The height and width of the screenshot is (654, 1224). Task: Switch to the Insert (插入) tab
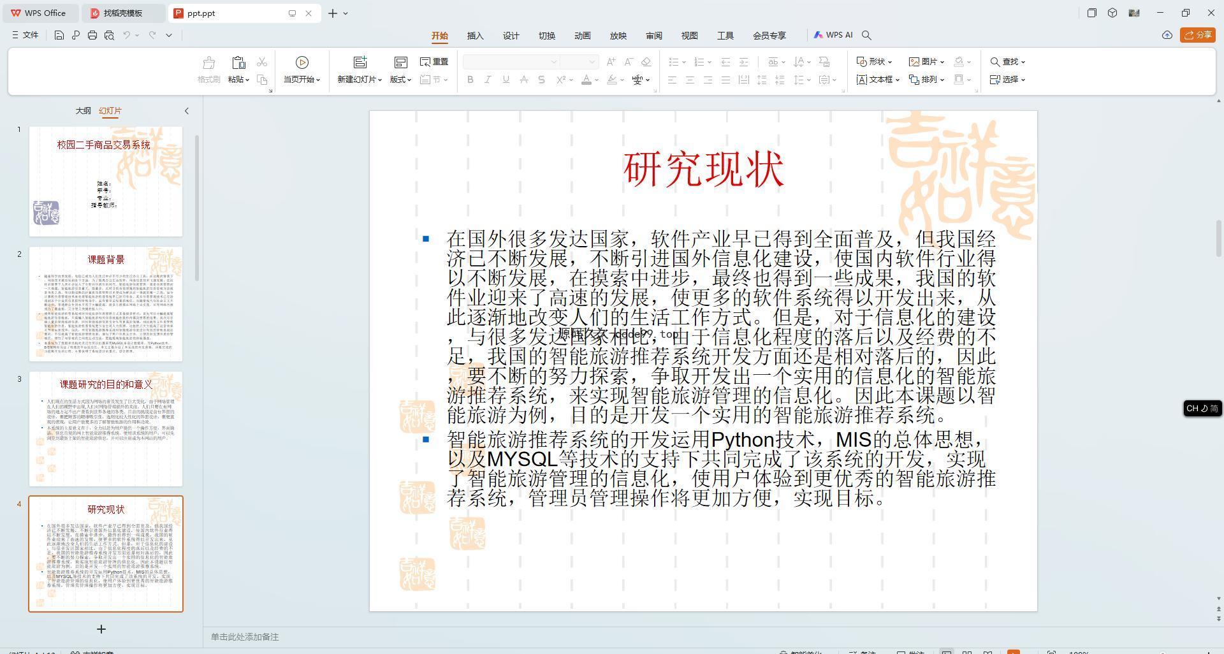pyautogui.click(x=476, y=36)
